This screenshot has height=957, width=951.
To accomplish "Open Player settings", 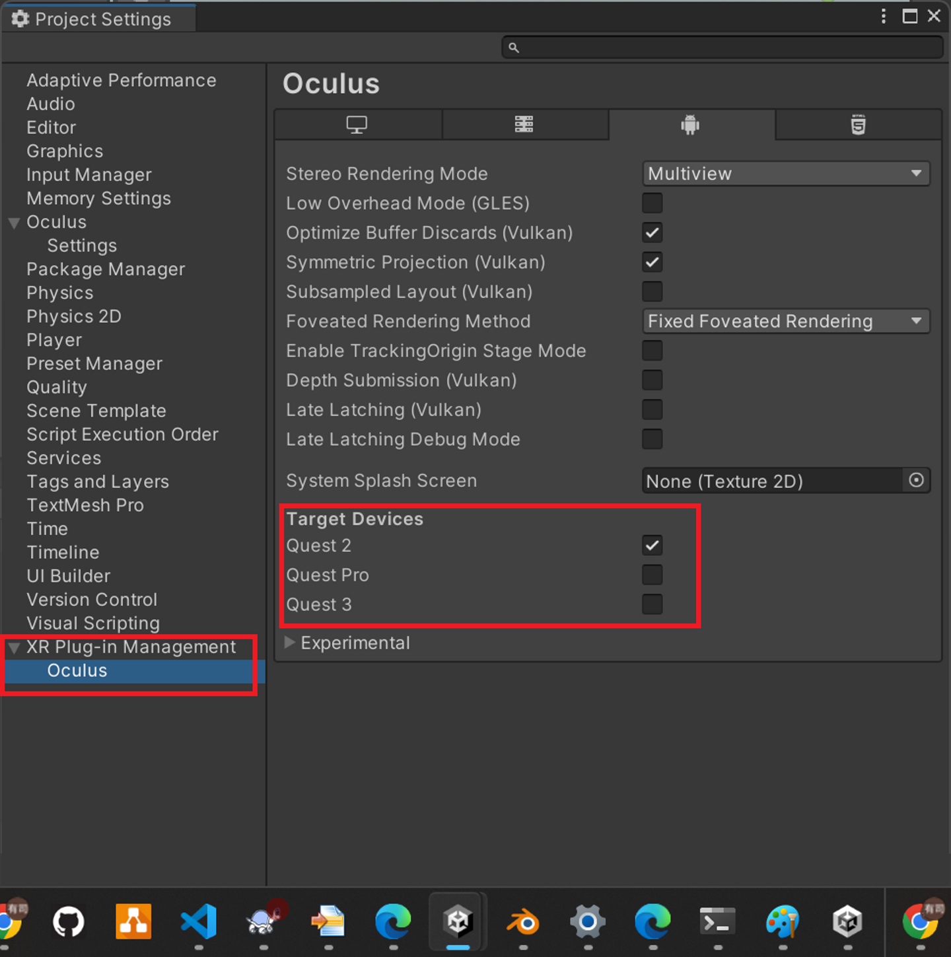I will tap(54, 340).
